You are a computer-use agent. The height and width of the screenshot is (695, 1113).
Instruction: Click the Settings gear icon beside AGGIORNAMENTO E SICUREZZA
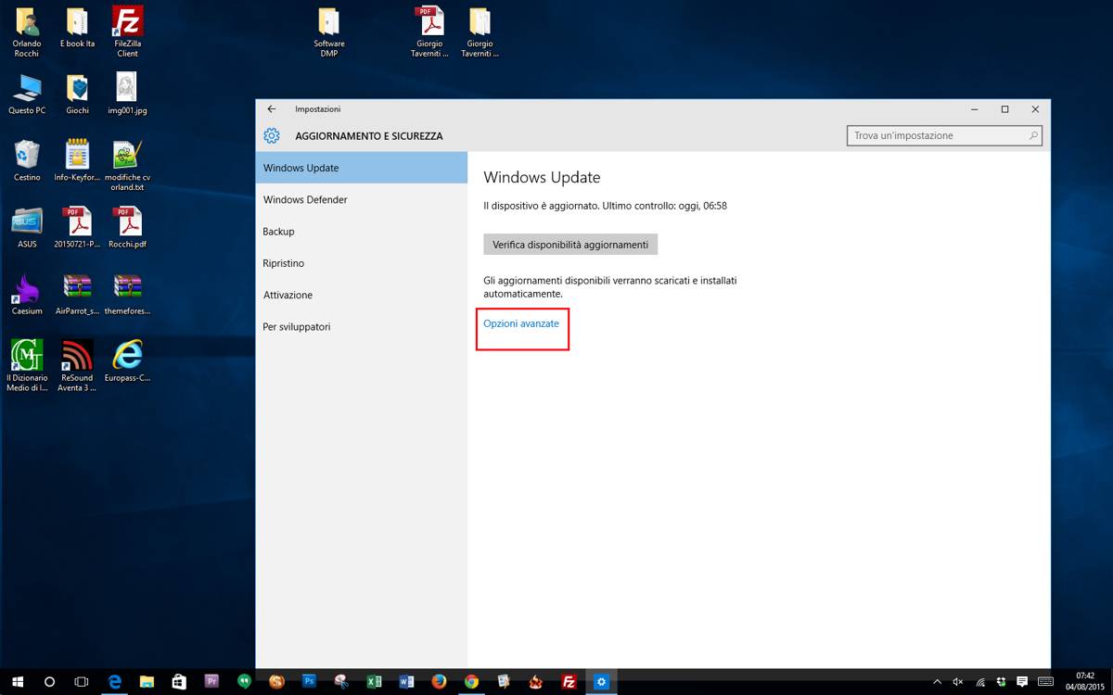coord(271,135)
